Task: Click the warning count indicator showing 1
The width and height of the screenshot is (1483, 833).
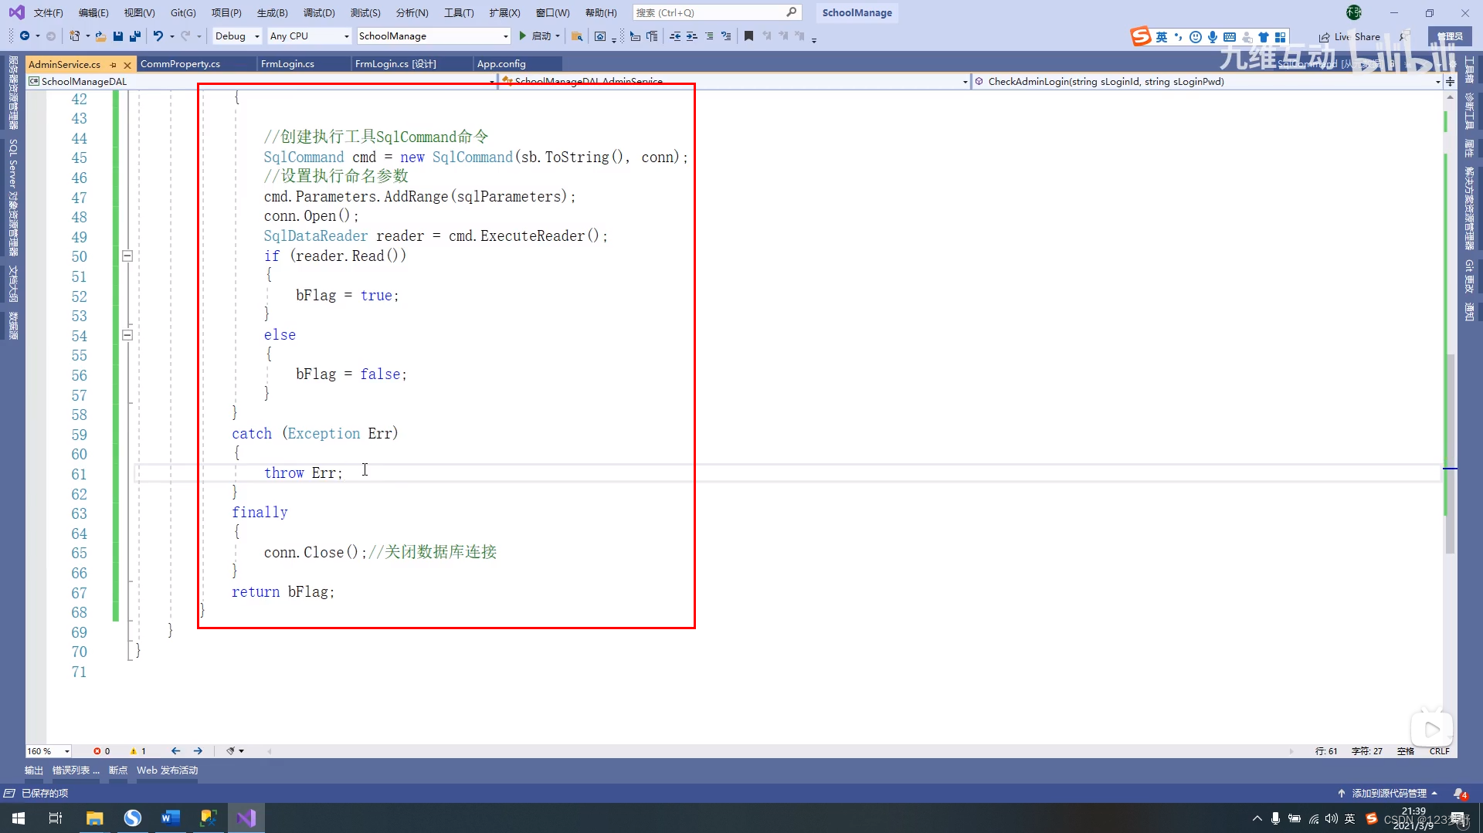Action: point(137,751)
